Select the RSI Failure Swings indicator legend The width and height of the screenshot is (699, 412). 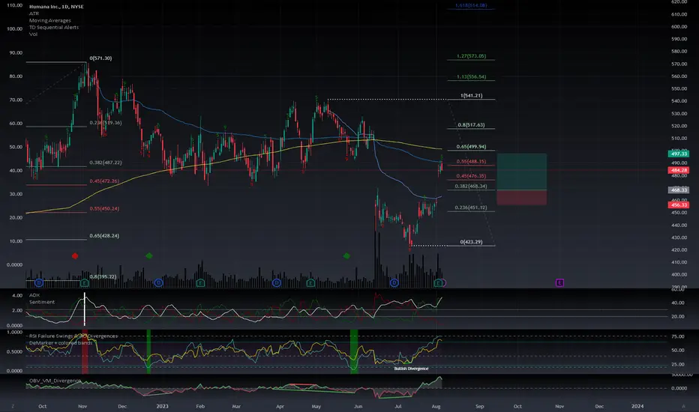click(x=73, y=336)
